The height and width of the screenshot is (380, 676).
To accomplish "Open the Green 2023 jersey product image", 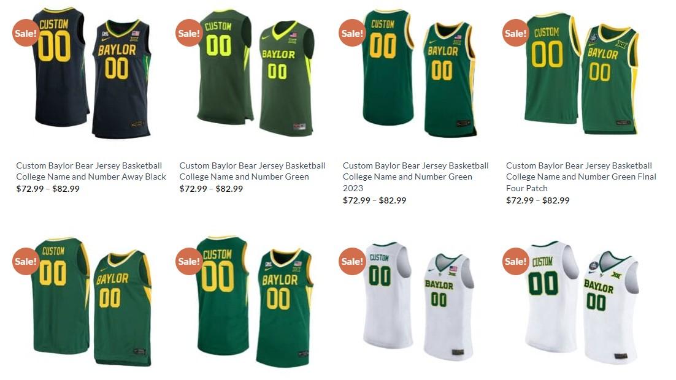I will 418,74.
